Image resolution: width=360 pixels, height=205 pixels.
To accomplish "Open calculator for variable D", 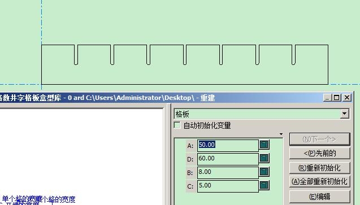I will point(264,158).
